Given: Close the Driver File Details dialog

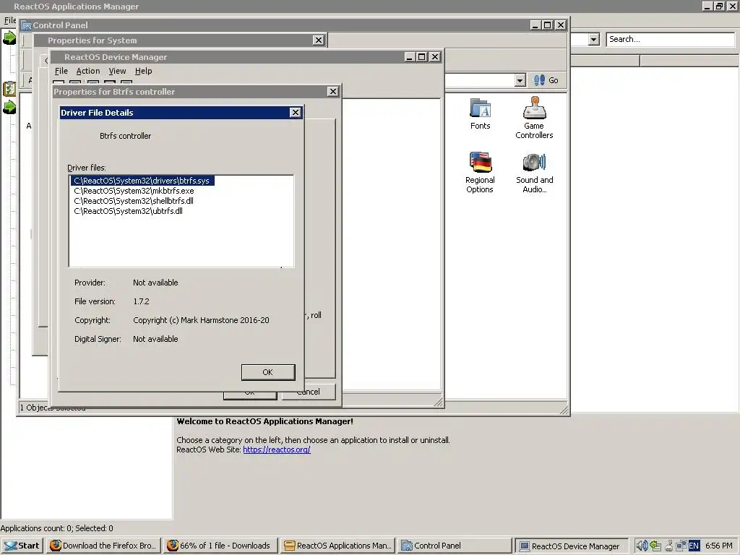Looking at the screenshot, I should tap(296, 112).
